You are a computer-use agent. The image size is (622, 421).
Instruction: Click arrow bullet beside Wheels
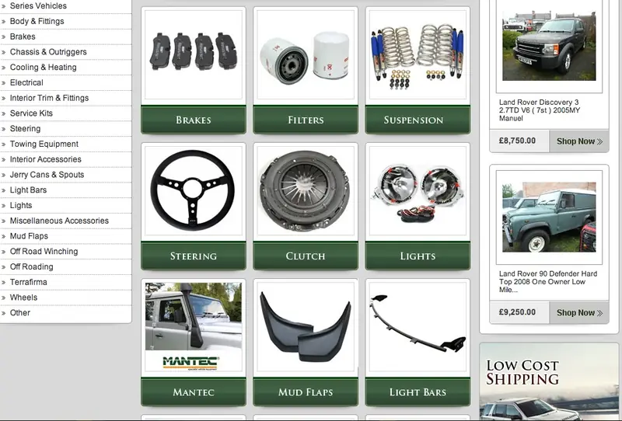click(x=4, y=297)
